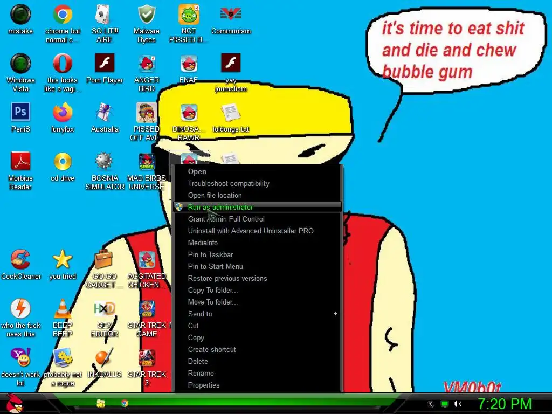The height and width of the screenshot is (414, 552).
Task: Select the 'chrome but normal' Chrome icon
Action: tap(63, 15)
